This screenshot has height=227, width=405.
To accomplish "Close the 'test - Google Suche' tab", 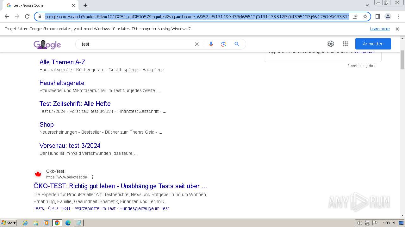I will pos(73,5).
